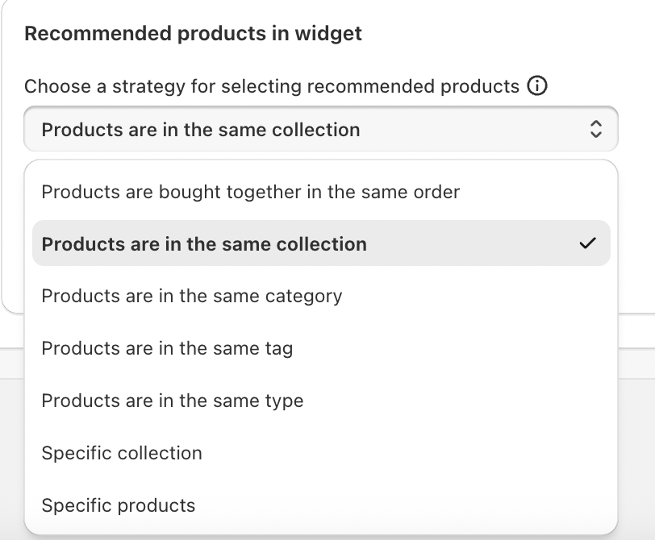Screen dimensions: 655x540
Task: Click the info icon beside the strategy label
Action: (x=536, y=86)
